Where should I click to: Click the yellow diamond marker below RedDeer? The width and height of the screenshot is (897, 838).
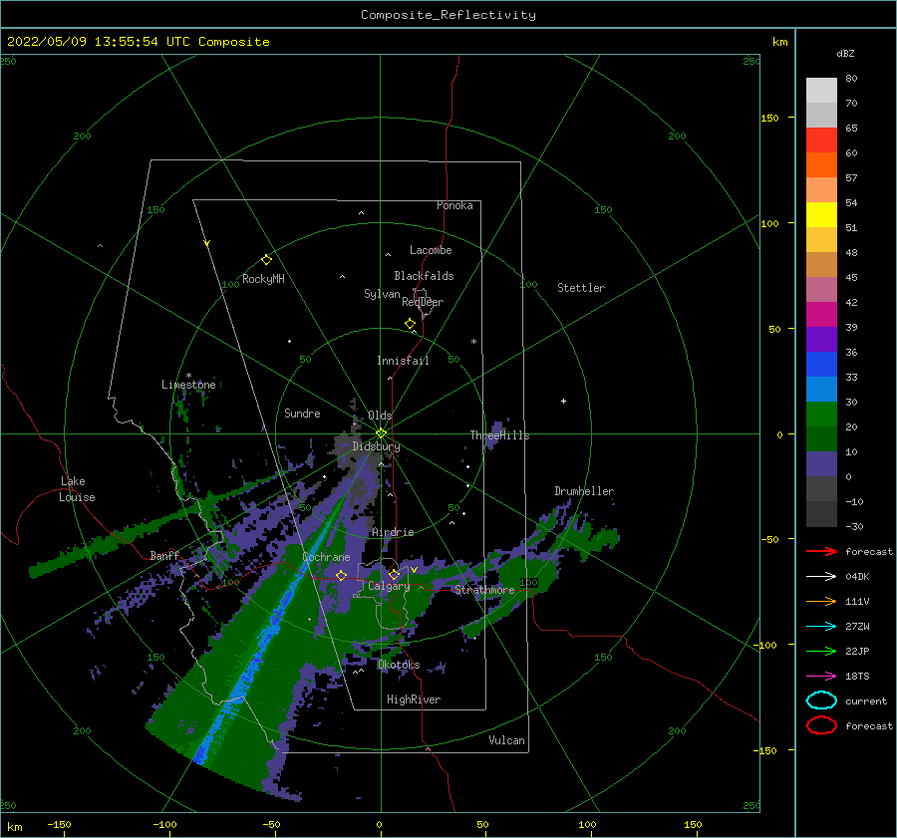pyautogui.click(x=411, y=324)
